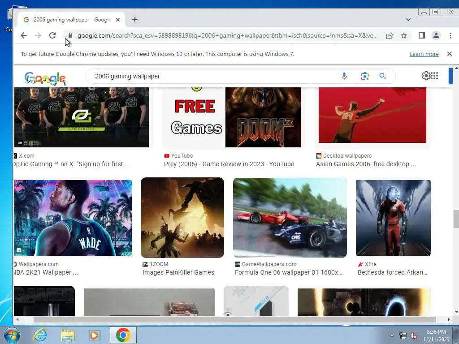Click the horizontal scrollbar thumb

click(x=235, y=319)
